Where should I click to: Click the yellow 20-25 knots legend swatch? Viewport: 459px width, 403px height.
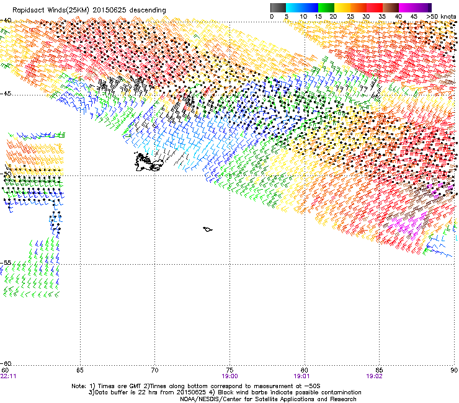(342, 7)
